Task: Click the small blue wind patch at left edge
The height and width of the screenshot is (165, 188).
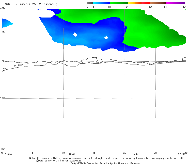Action: [x=7, y=23]
